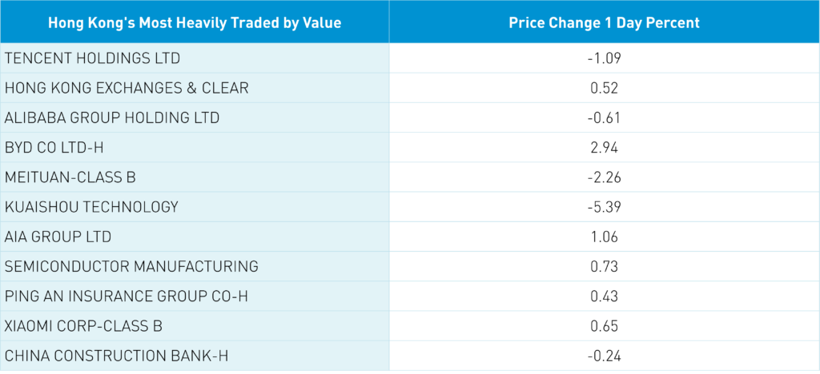Click the 'Hong Kong's Most Heavily Traded by Value' header
Screen dimensions: 820x374
pos(195,22)
